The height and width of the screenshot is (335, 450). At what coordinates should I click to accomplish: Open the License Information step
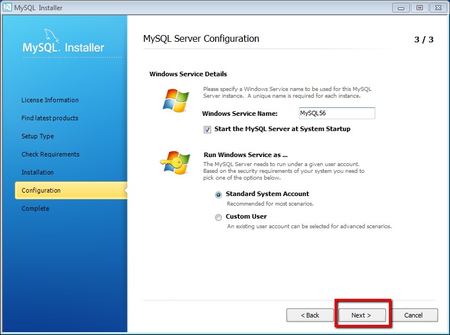point(50,100)
